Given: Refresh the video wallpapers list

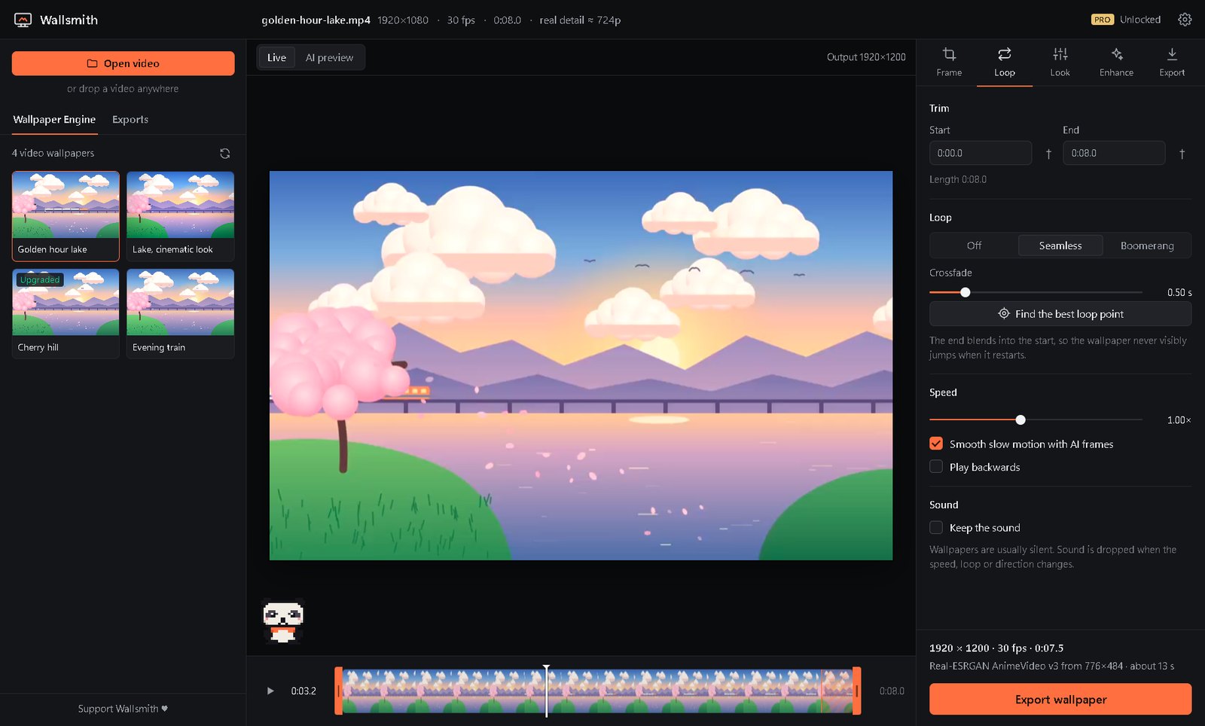Looking at the screenshot, I should (x=224, y=153).
